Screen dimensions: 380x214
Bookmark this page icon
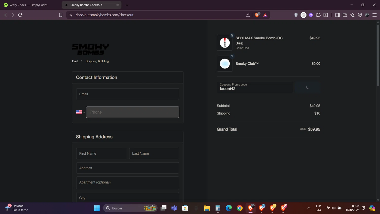pos(61,15)
